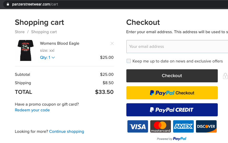This screenshot has width=228, height=143.
Task: Tick the news and exclusive offers checkbox
Action: 129,61
